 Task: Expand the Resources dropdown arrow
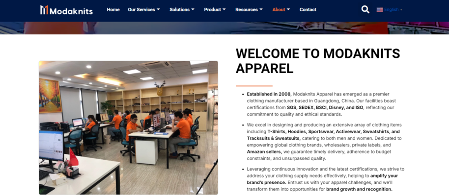tap(261, 9)
